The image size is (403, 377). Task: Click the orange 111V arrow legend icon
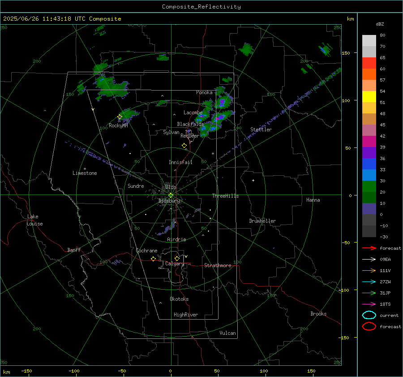[x=369, y=270]
